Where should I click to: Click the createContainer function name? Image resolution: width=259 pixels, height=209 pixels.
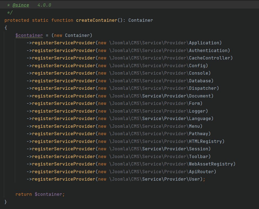point(97,20)
